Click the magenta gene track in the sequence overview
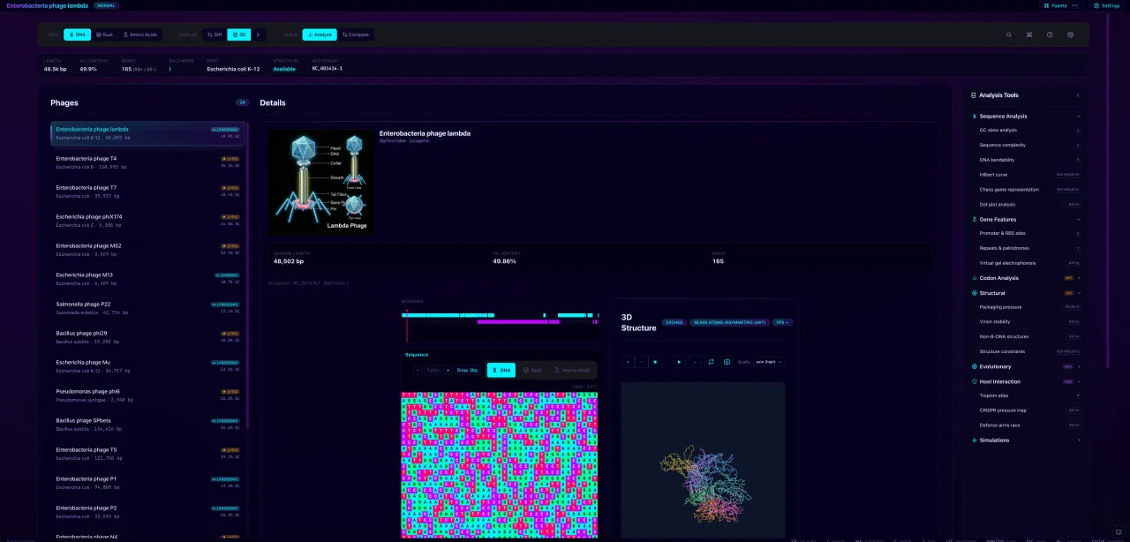Viewport: 1130px width, 542px height. (518, 321)
